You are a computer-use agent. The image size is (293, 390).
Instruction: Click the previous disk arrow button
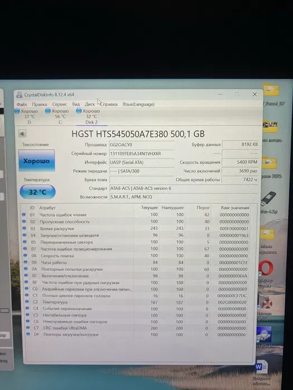point(22,134)
